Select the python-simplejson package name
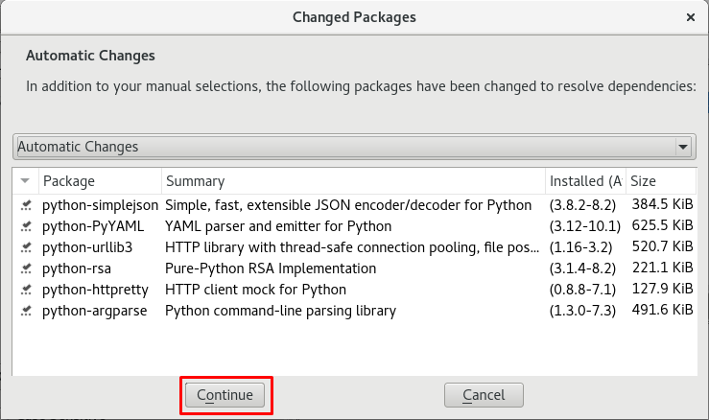This screenshot has width=709, height=420. (100, 205)
